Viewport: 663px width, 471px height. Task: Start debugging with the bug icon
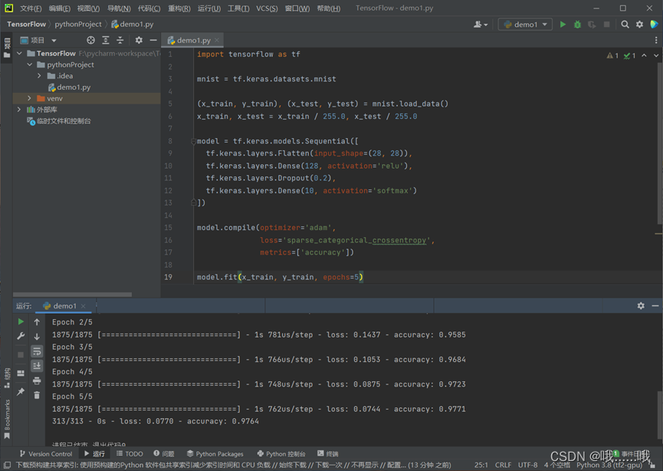coord(577,25)
